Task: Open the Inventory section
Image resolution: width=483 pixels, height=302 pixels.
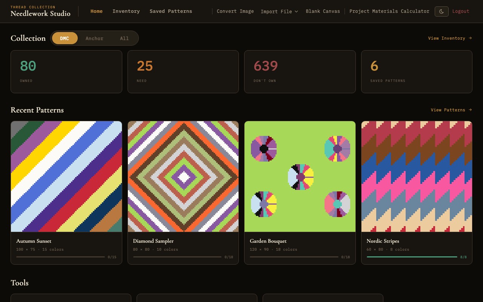Action: [x=126, y=11]
